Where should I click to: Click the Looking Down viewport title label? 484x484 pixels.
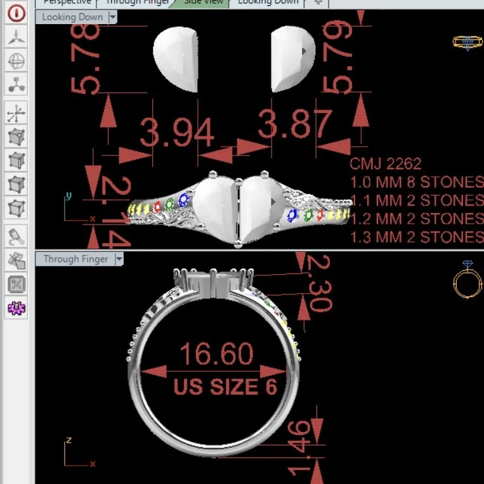[72, 17]
